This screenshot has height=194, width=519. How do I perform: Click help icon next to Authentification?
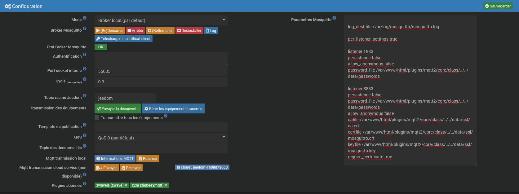pos(85,55)
